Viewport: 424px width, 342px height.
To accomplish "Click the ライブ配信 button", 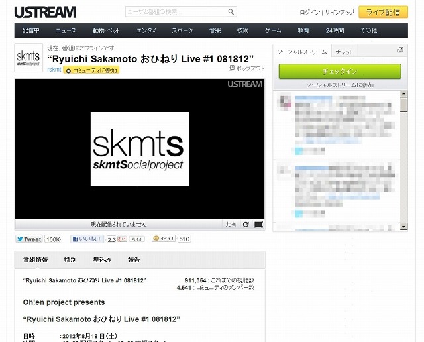I will coord(383,12).
